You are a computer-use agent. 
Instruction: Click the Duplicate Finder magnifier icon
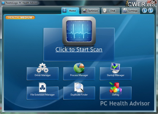[79, 87]
